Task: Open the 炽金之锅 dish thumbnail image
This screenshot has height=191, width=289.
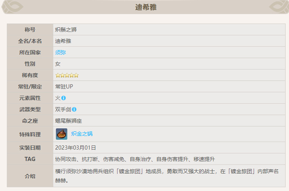Action: coord(62,134)
